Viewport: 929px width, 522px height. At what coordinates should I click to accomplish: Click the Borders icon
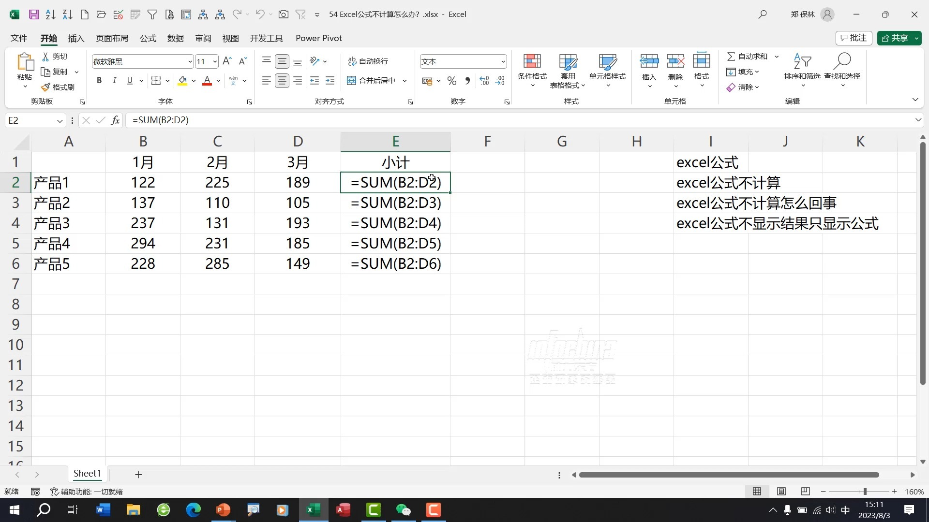coord(156,81)
